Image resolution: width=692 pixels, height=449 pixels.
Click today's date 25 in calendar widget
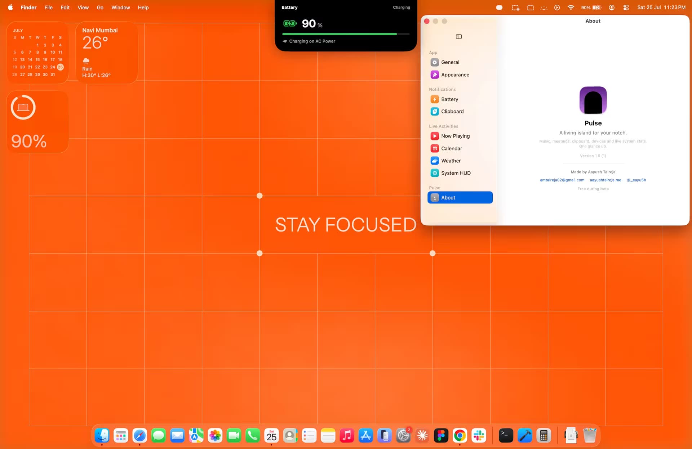(60, 67)
